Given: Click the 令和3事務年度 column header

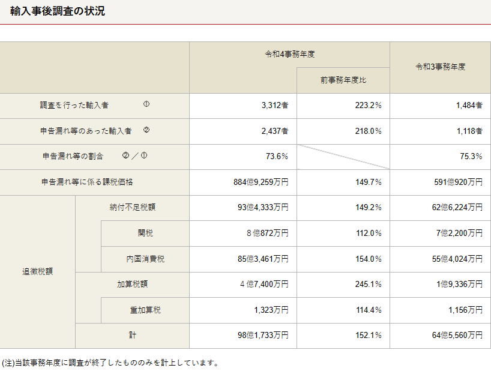Looking at the screenshot, I should coord(440,67).
